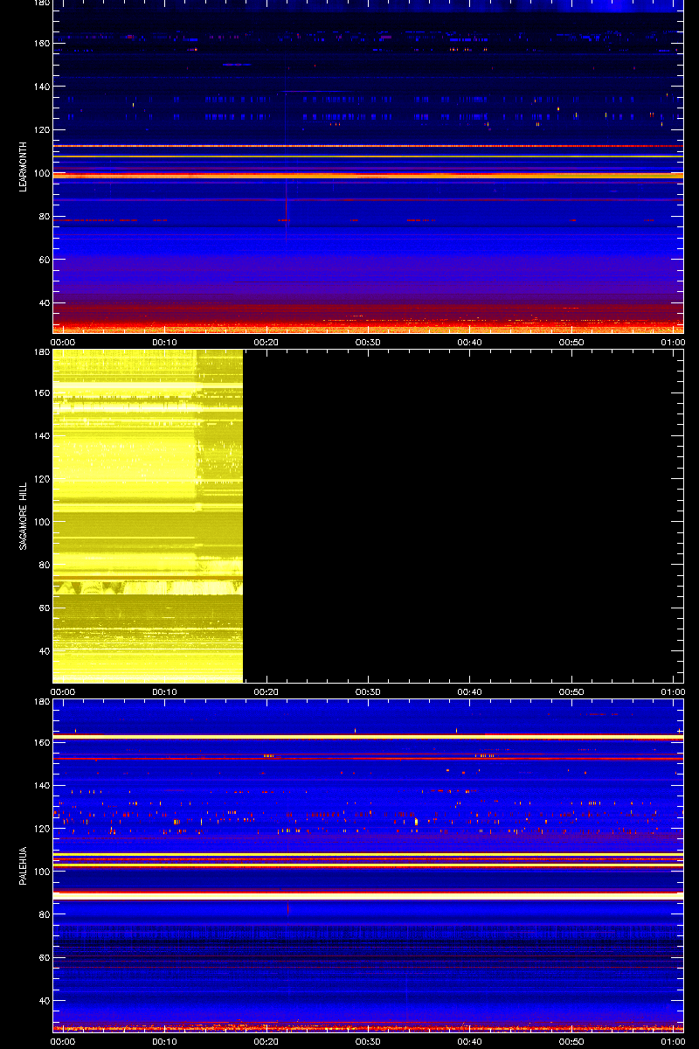Select Learmonth plot's 00:40 time label

(470, 343)
